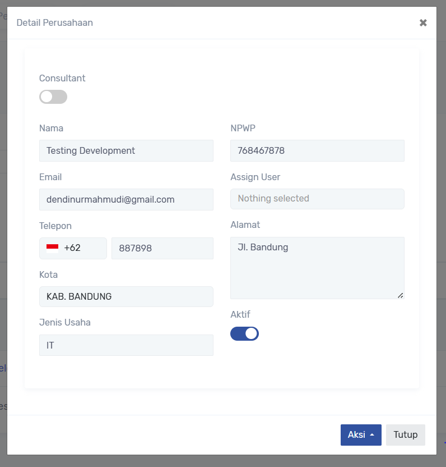Viewport: 446px width, 467px height.
Task: Open the Assign User dropdown
Action: coord(317,199)
